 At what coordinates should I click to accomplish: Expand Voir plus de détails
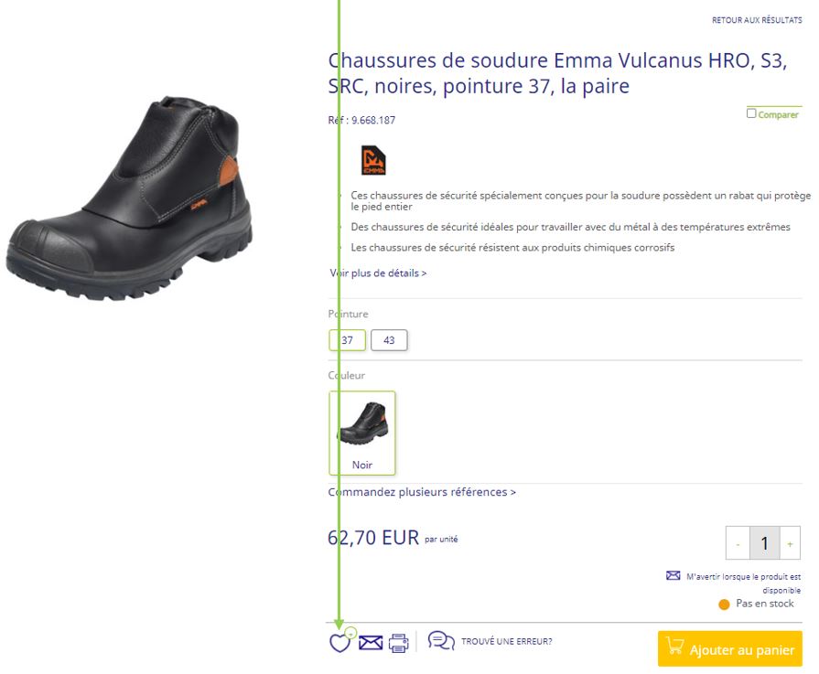pyautogui.click(x=378, y=273)
